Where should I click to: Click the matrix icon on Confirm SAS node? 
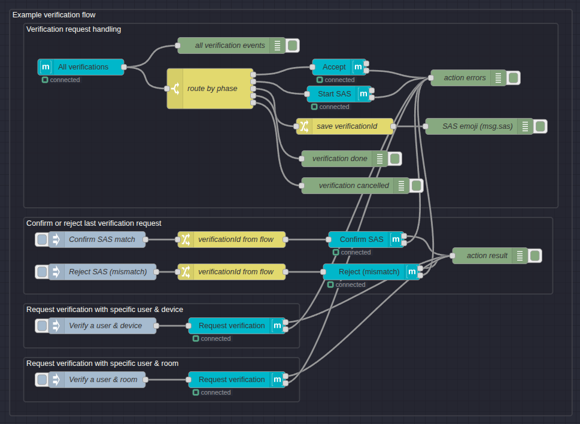(x=396, y=240)
